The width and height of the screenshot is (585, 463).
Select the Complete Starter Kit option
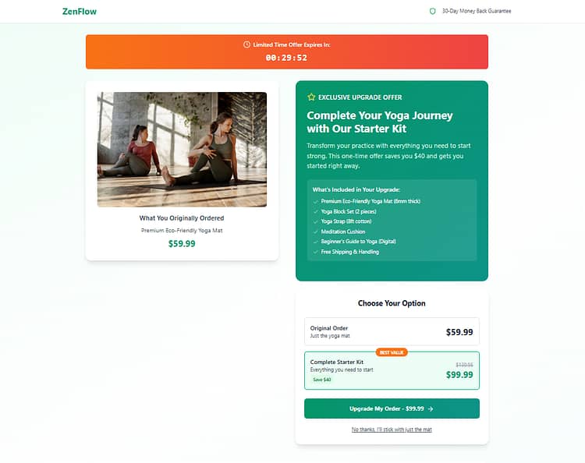(x=392, y=370)
